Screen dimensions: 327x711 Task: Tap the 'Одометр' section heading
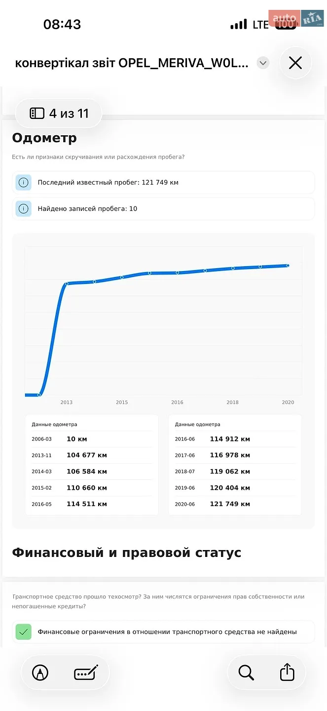click(x=44, y=138)
